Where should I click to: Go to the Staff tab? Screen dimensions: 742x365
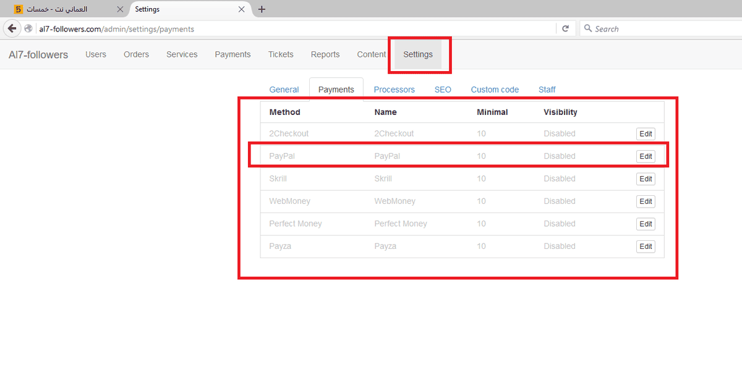(x=547, y=90)
